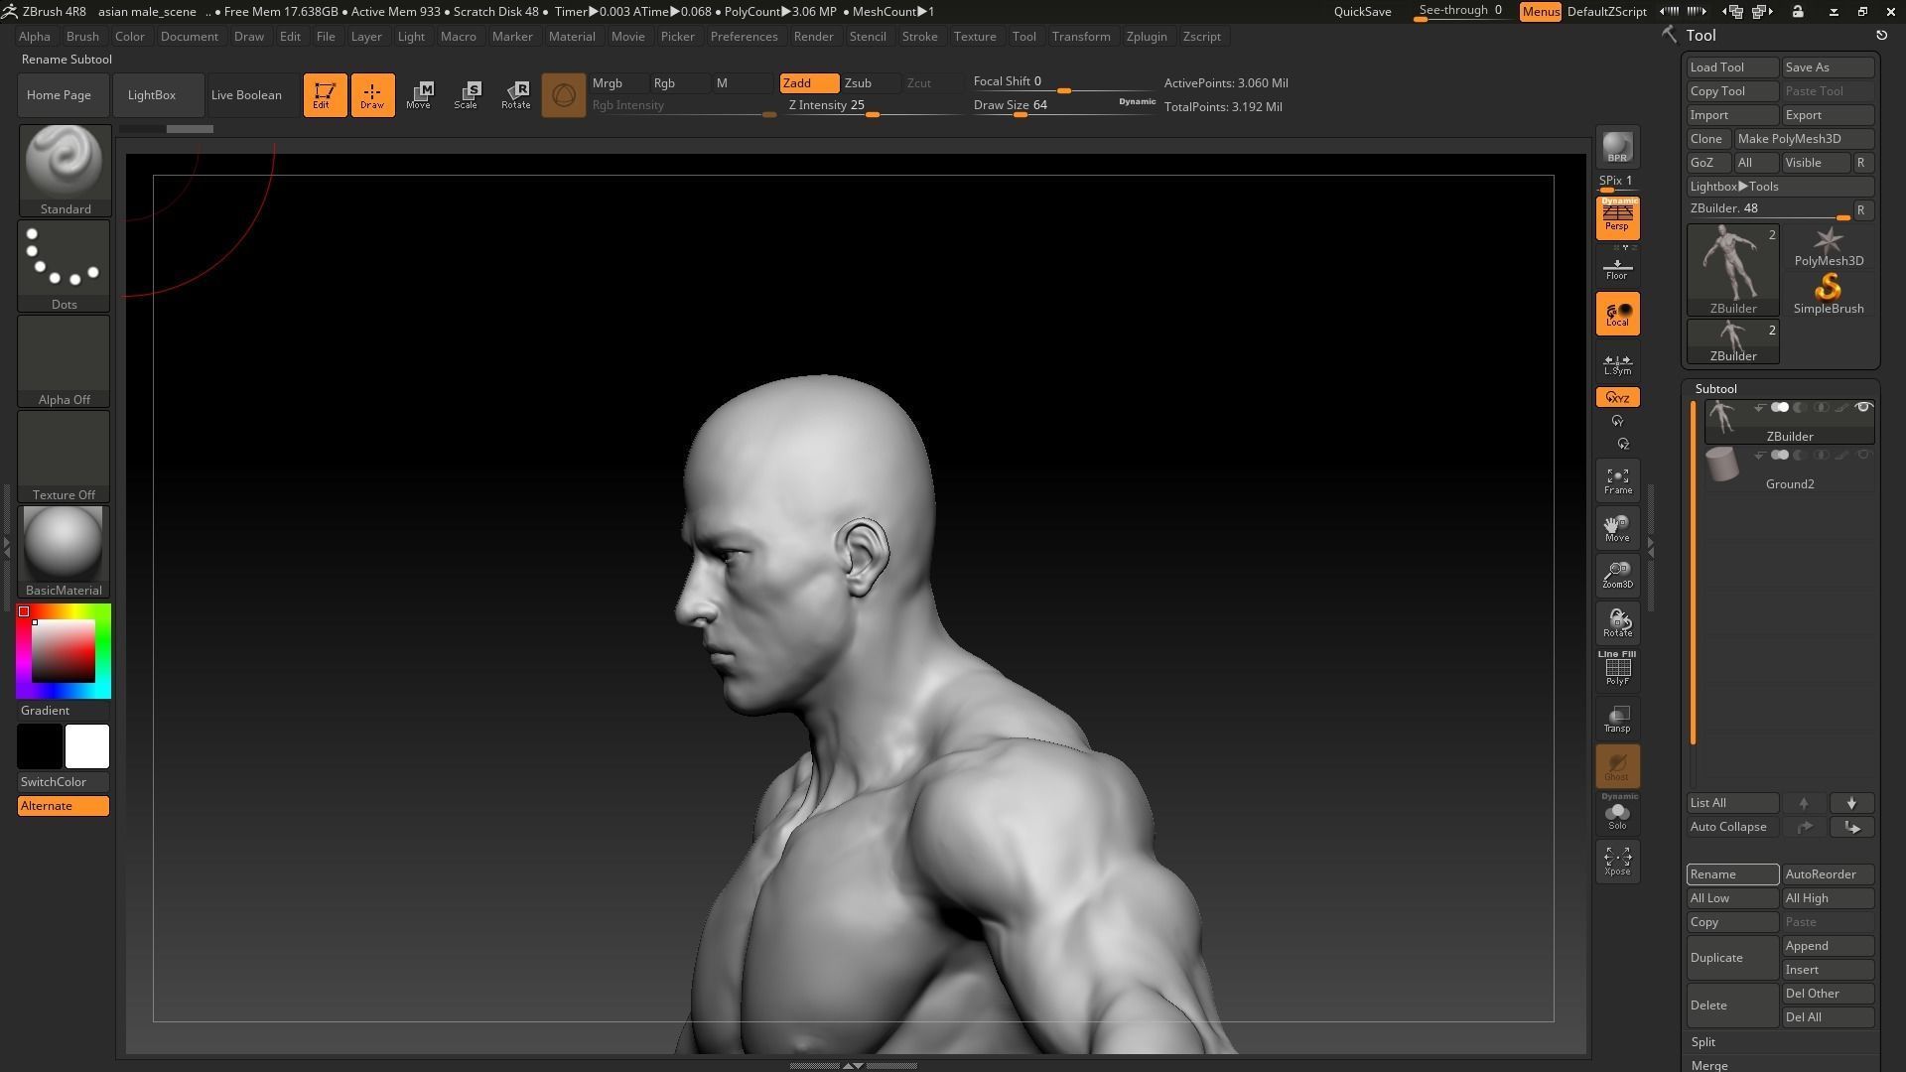The height and width of the screenshot is (1072, 1906).
Task: Click the LightBox button
Action: [159, 95]
